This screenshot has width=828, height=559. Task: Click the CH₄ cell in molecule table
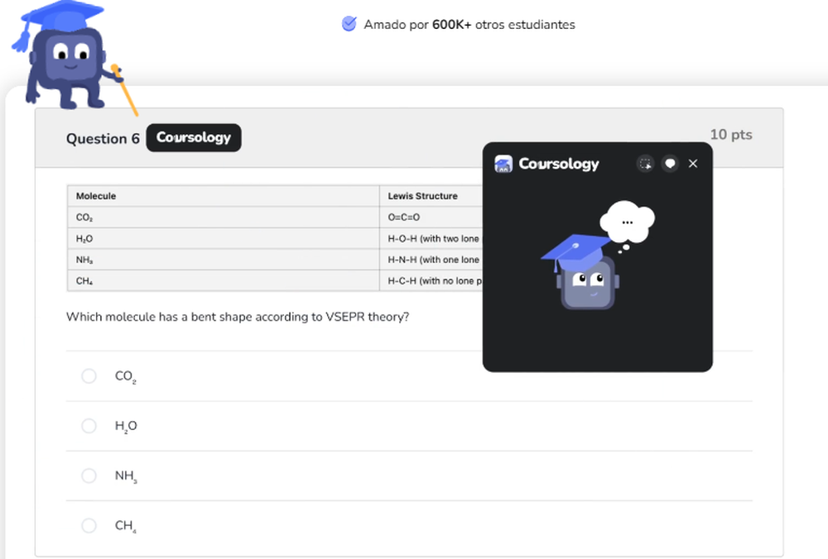coord(224,280)
